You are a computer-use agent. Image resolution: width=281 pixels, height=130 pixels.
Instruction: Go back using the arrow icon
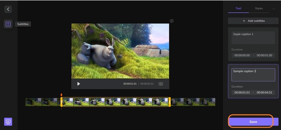pos(8,9)
